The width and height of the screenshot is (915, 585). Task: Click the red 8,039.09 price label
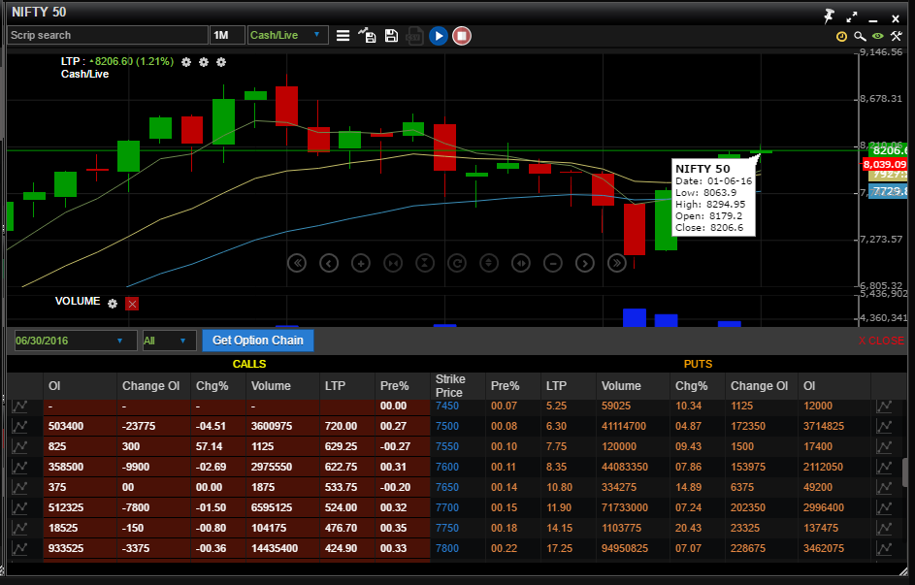885,165
